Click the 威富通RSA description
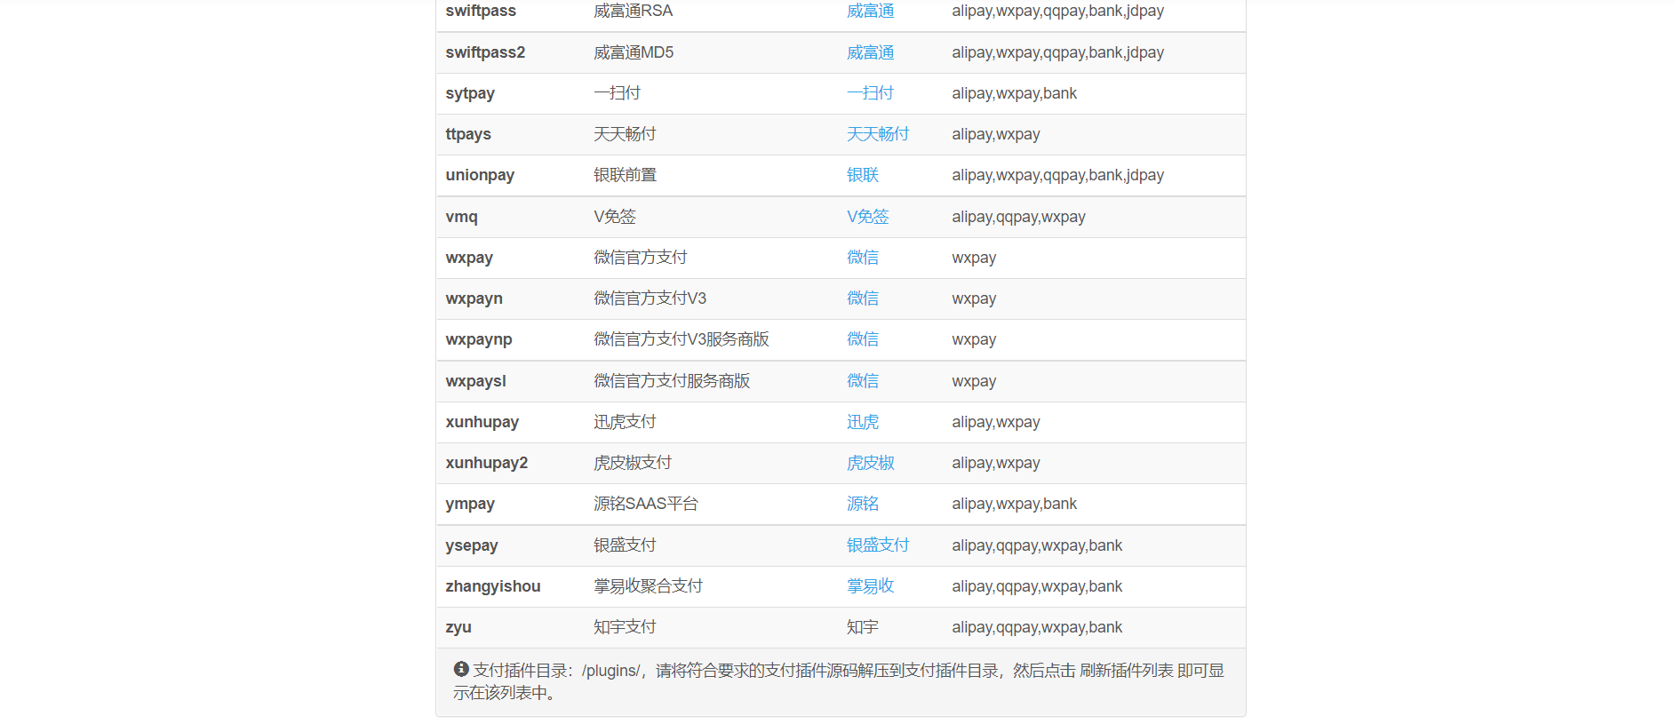The width and height of the screenshot is (1674, 724). pyautogui.click(x=633, y=12)
